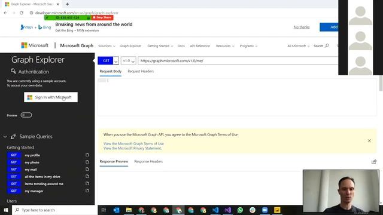Screen dimensions: 383x215
Task: Run the 'my photo' GET sample query
Action: [x=14, y=162]
